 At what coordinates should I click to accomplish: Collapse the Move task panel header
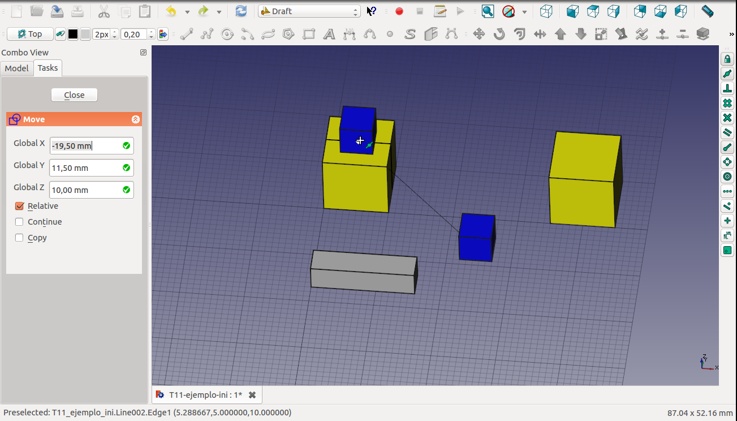(x=135, y=119)
